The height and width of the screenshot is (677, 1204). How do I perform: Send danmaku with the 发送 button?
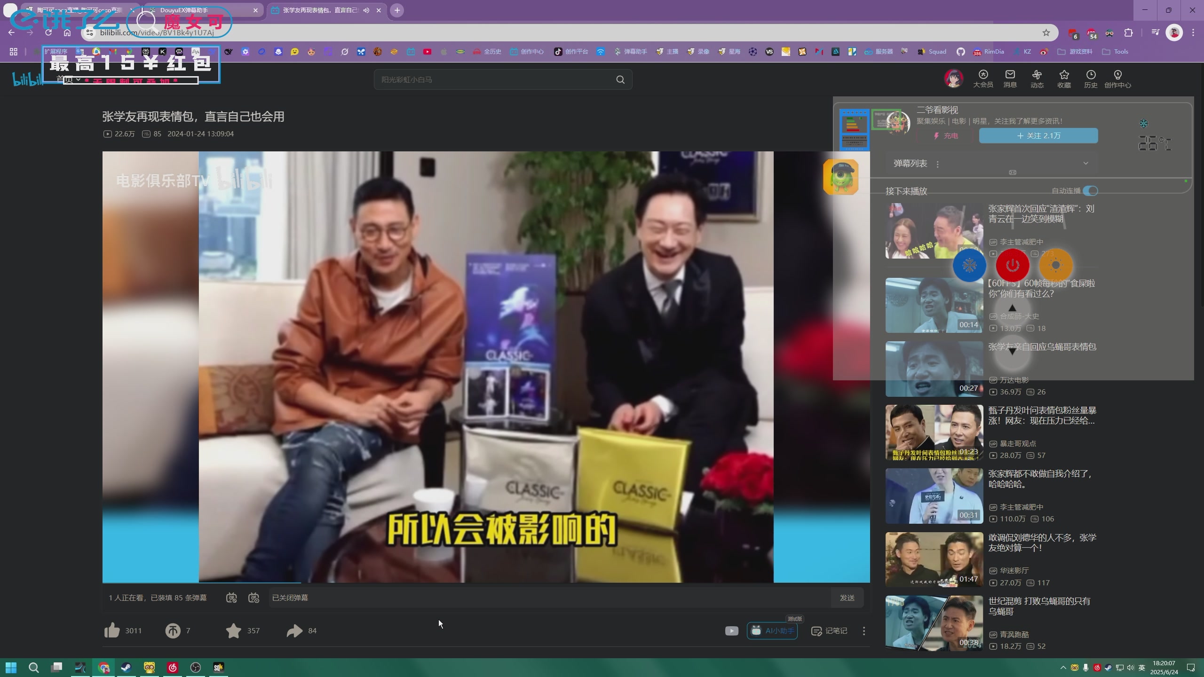[847, 598]
